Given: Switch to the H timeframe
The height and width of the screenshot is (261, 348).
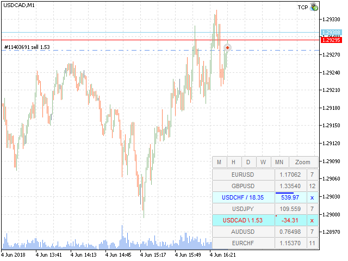Looking at the screenshot, I should click(x=234, y=162).
